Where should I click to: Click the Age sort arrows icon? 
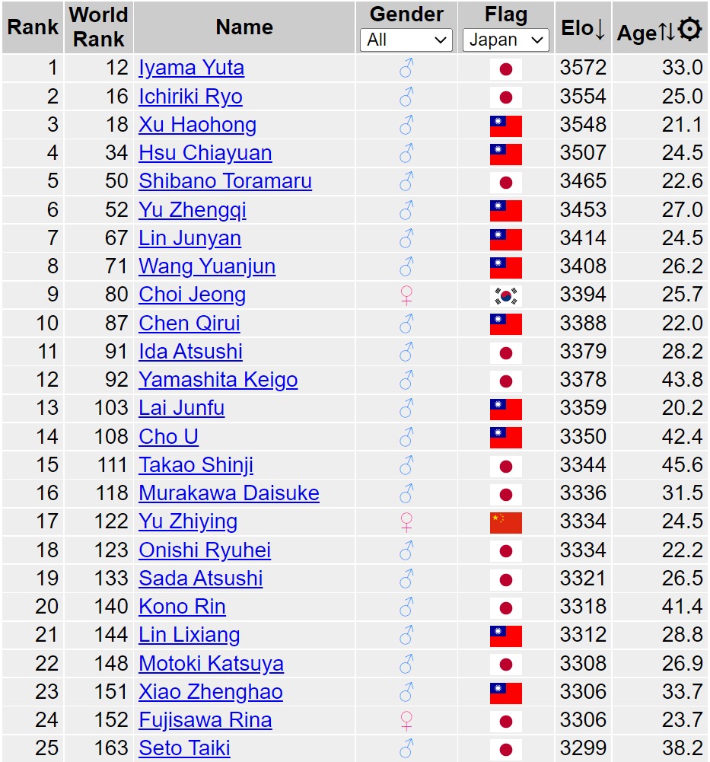click(666, 32)
